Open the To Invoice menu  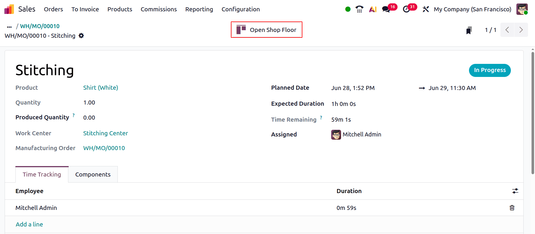tap(85, 9)
